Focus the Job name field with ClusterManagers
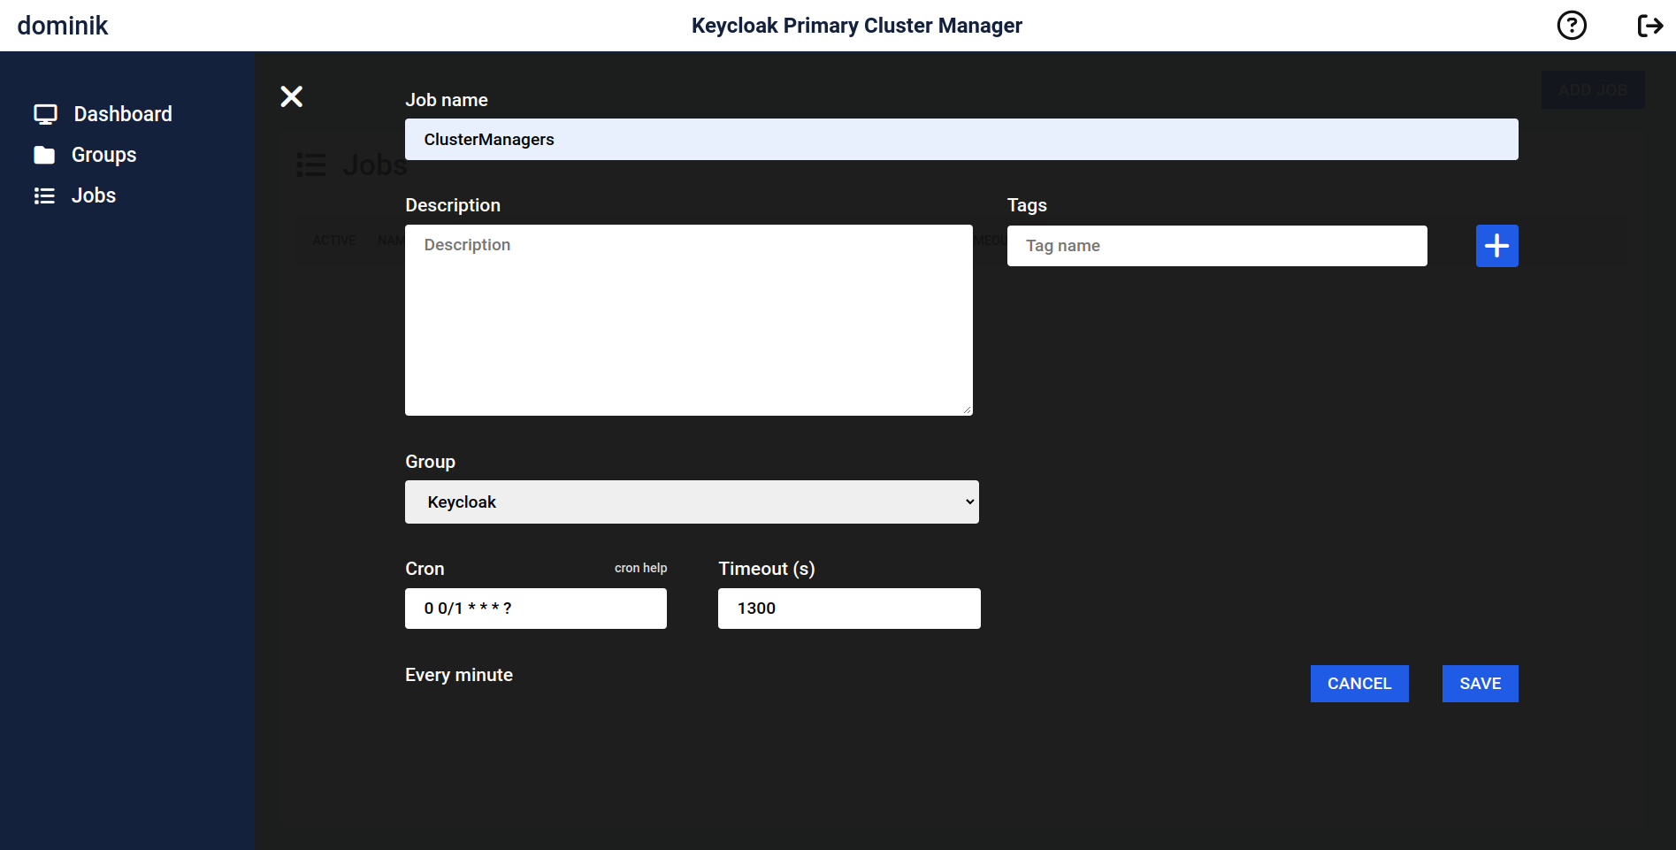1676x850 pixels. click(x=960, y=140)
